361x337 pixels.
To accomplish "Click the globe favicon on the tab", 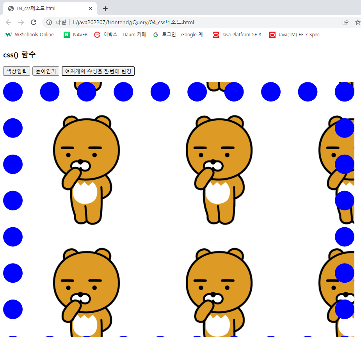I will click(x=11, y=9).
